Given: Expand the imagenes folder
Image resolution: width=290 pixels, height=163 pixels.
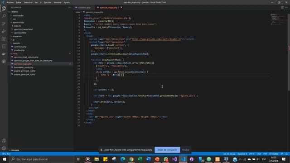Looking at the screenshot, I should [17, 36].
